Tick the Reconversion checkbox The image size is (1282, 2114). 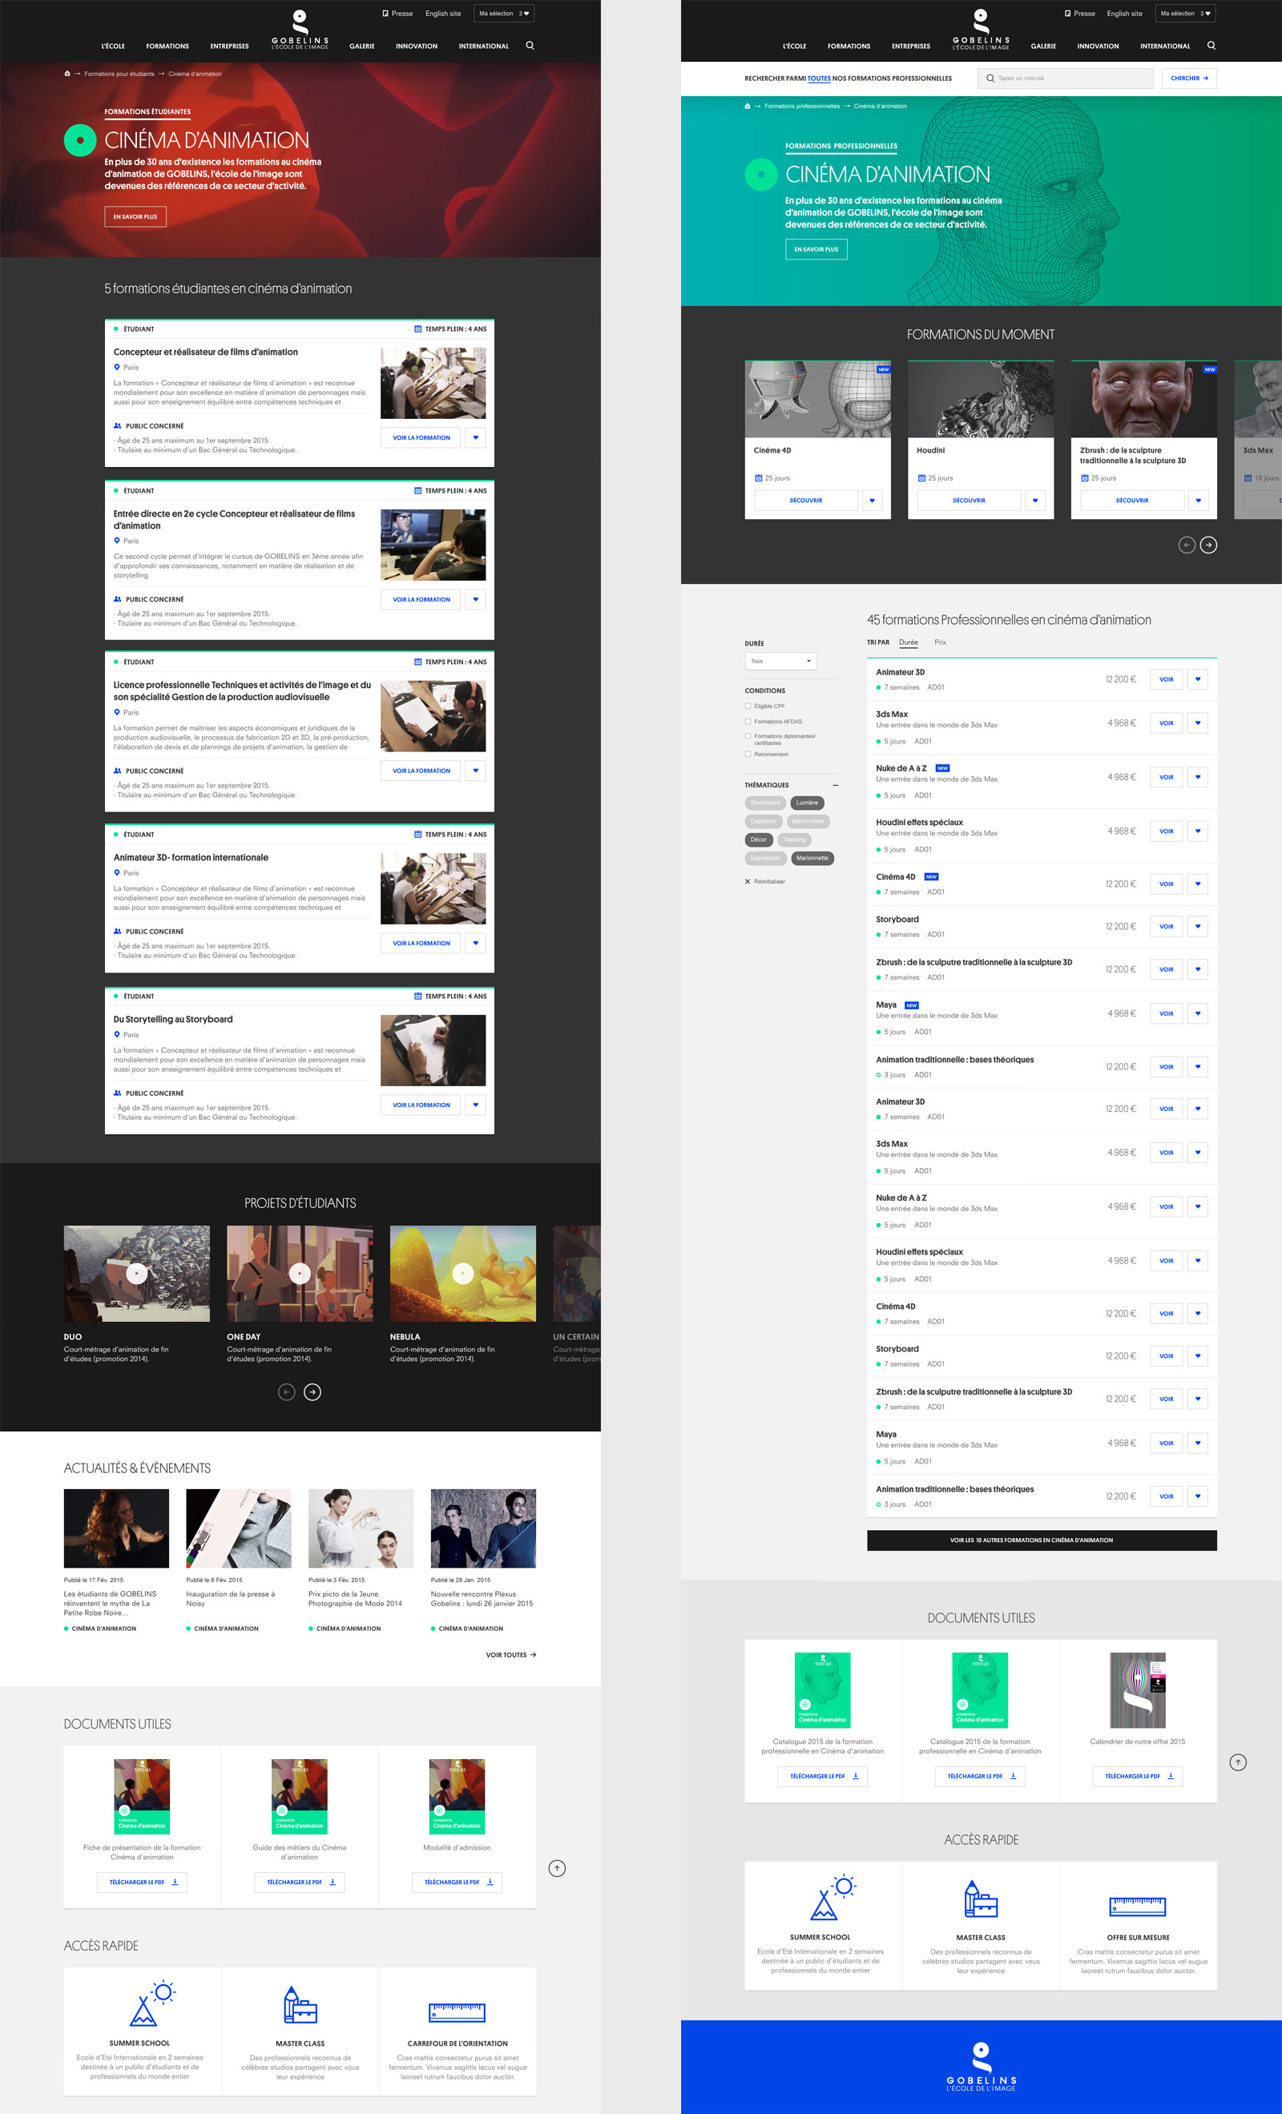(x=748, y=754)
